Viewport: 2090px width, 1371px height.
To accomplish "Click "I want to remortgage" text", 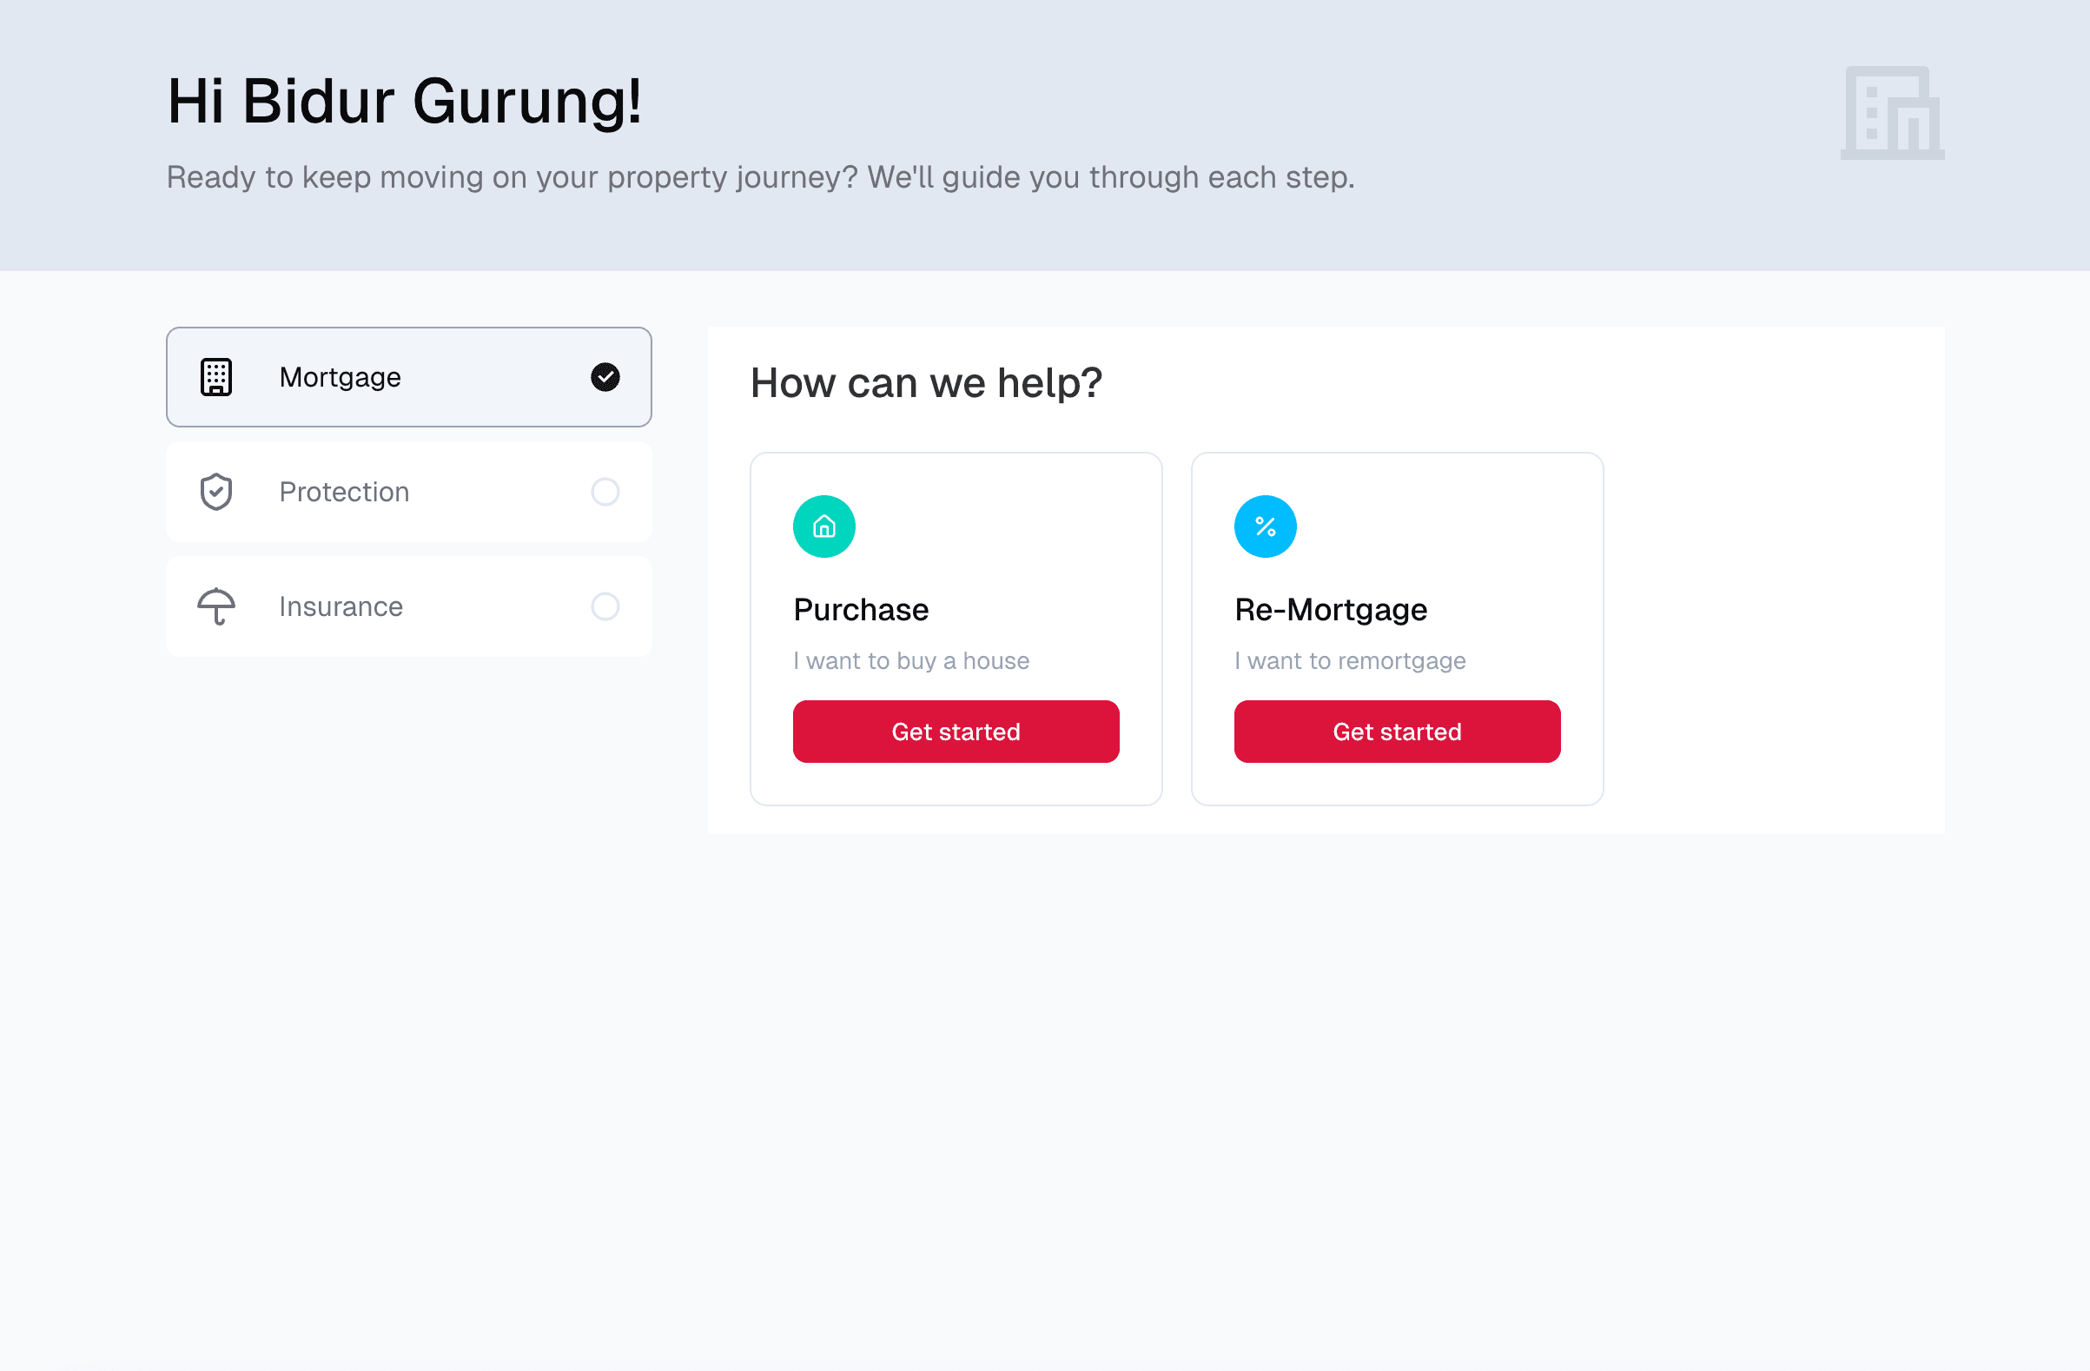I will pos(1350,660).
